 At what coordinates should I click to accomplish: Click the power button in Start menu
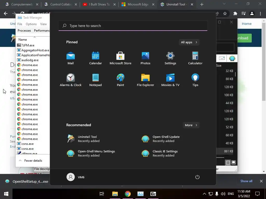[x=197, y=177]
